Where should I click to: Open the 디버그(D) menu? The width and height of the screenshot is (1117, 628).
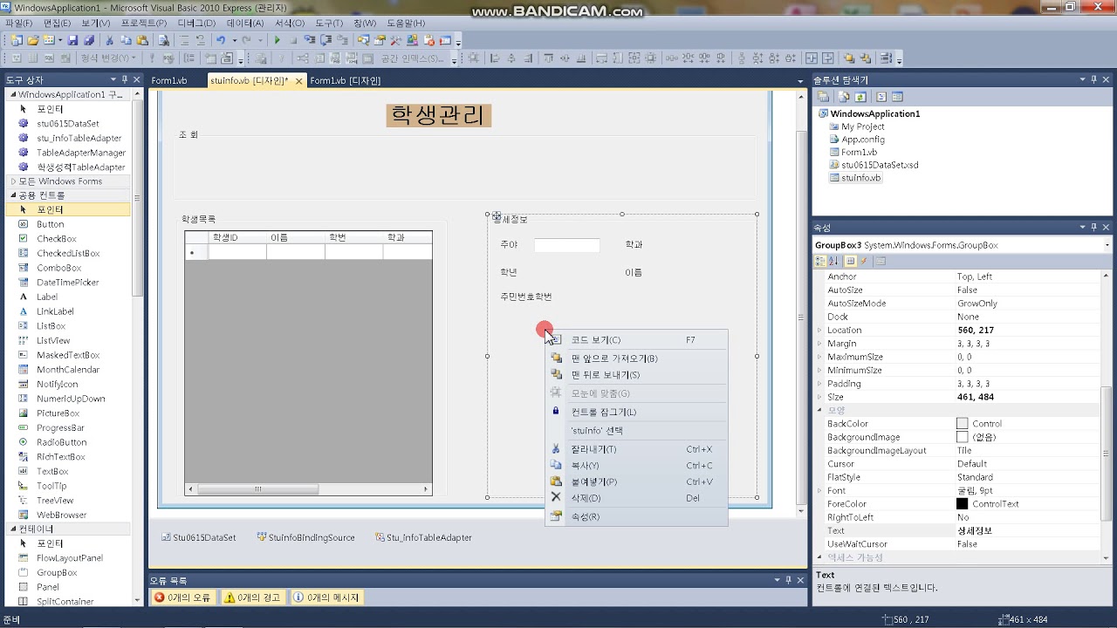pyautogui.click(x=196, y=23)
